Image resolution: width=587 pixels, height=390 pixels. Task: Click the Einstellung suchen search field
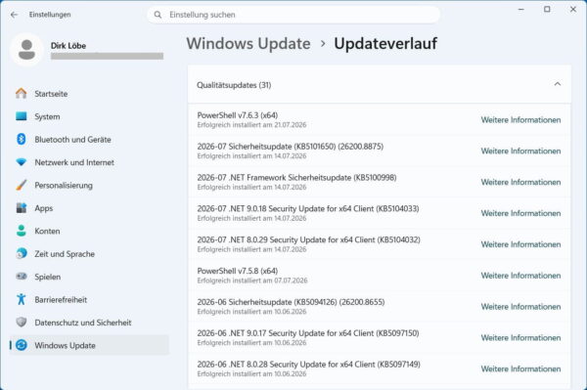[x=293, y=15]
